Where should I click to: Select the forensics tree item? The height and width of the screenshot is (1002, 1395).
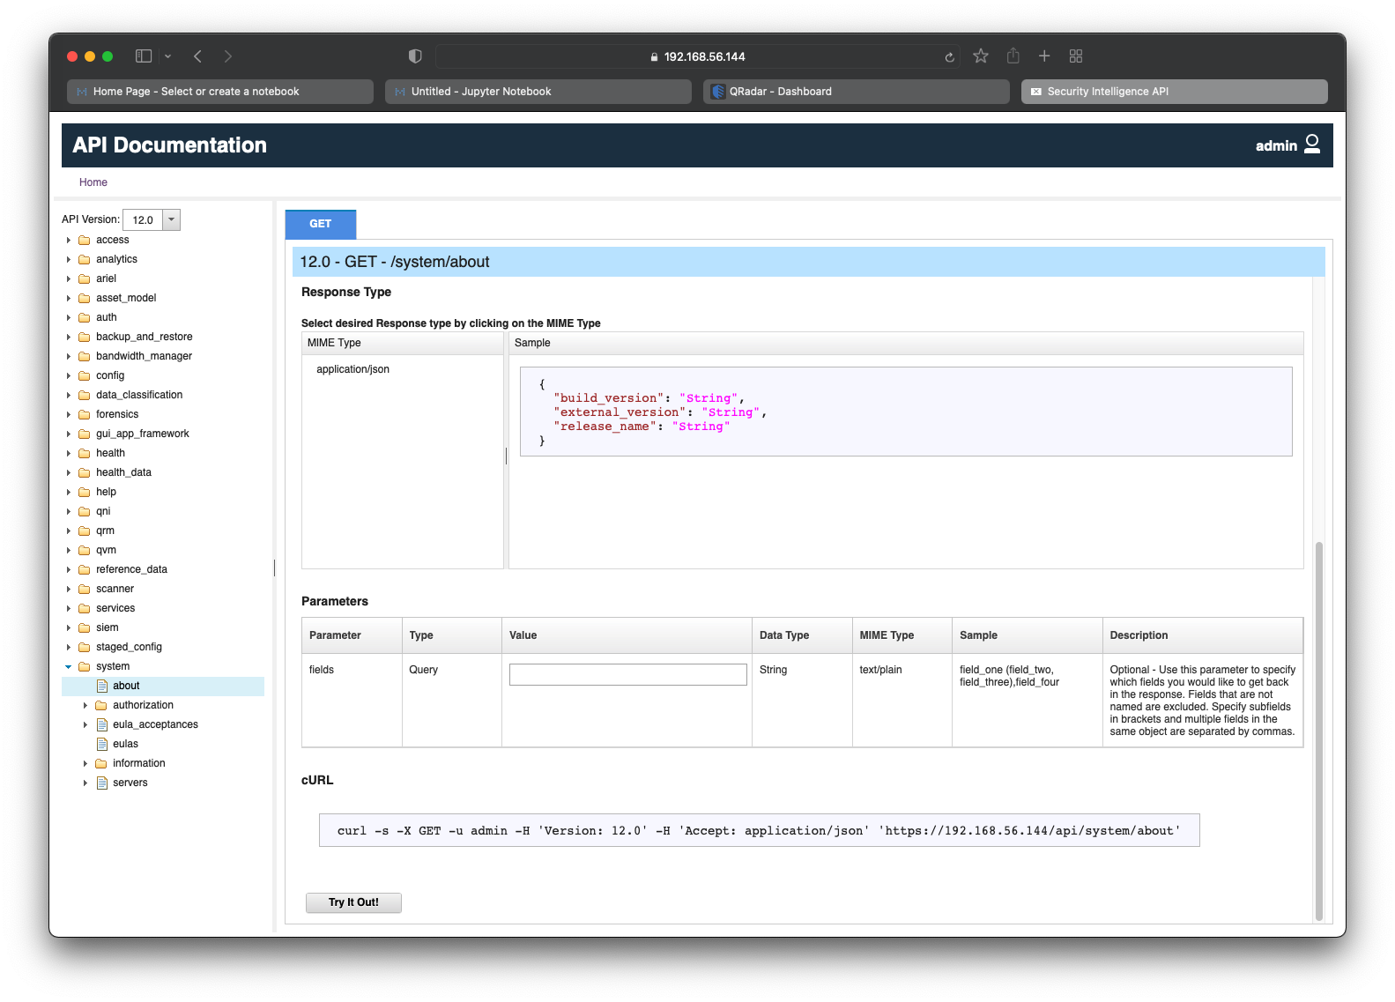click(x=117, y=414)
